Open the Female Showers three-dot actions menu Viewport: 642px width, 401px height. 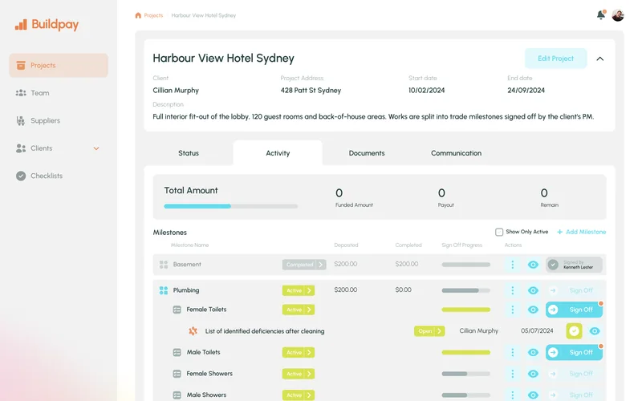click(512, 374)
